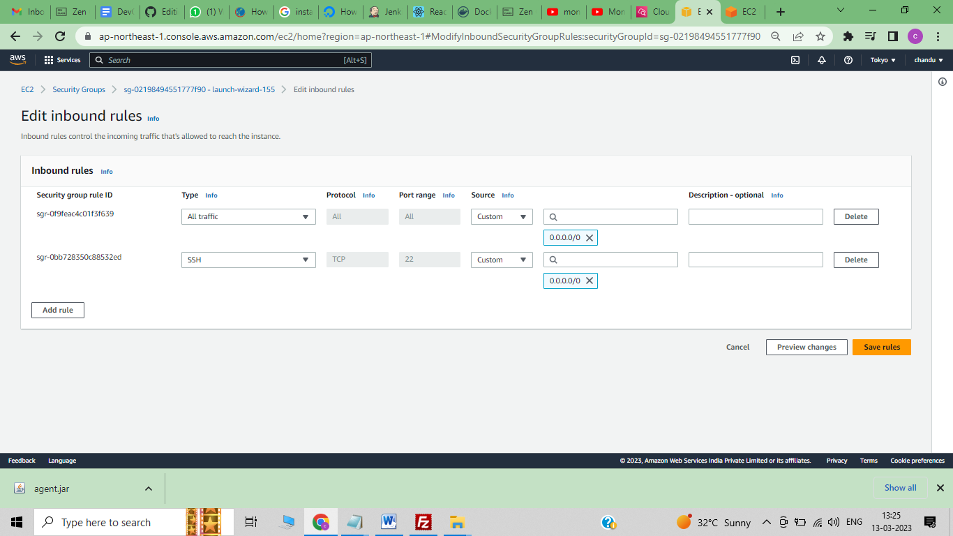Remove the 0.0.0.0/0 source from the All traffic rule

click(590, 237)
